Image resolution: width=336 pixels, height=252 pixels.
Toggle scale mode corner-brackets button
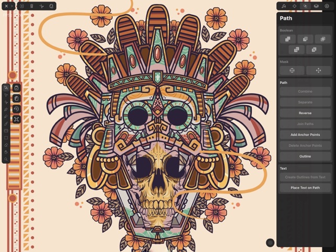coord(17,119)
